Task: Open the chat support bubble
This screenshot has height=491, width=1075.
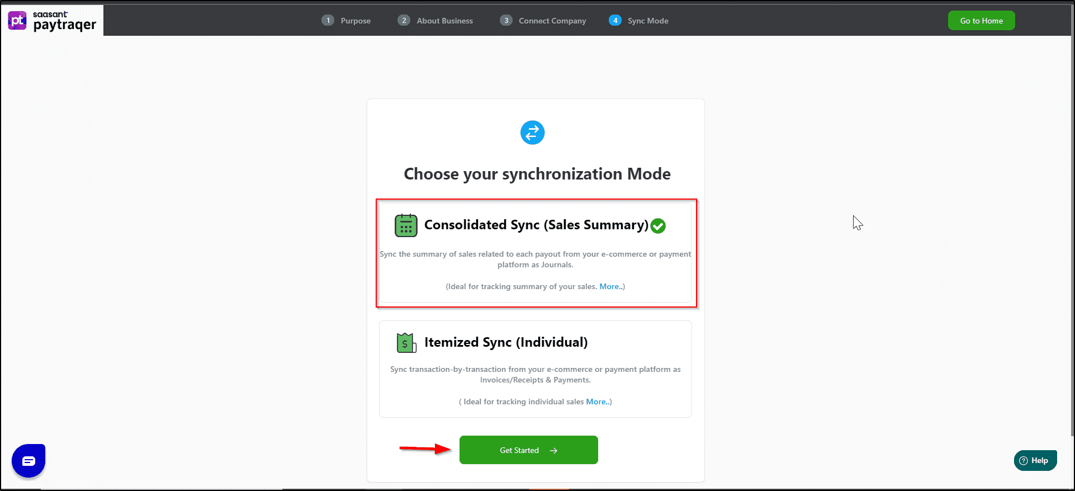Action: [x=28, y=460]
